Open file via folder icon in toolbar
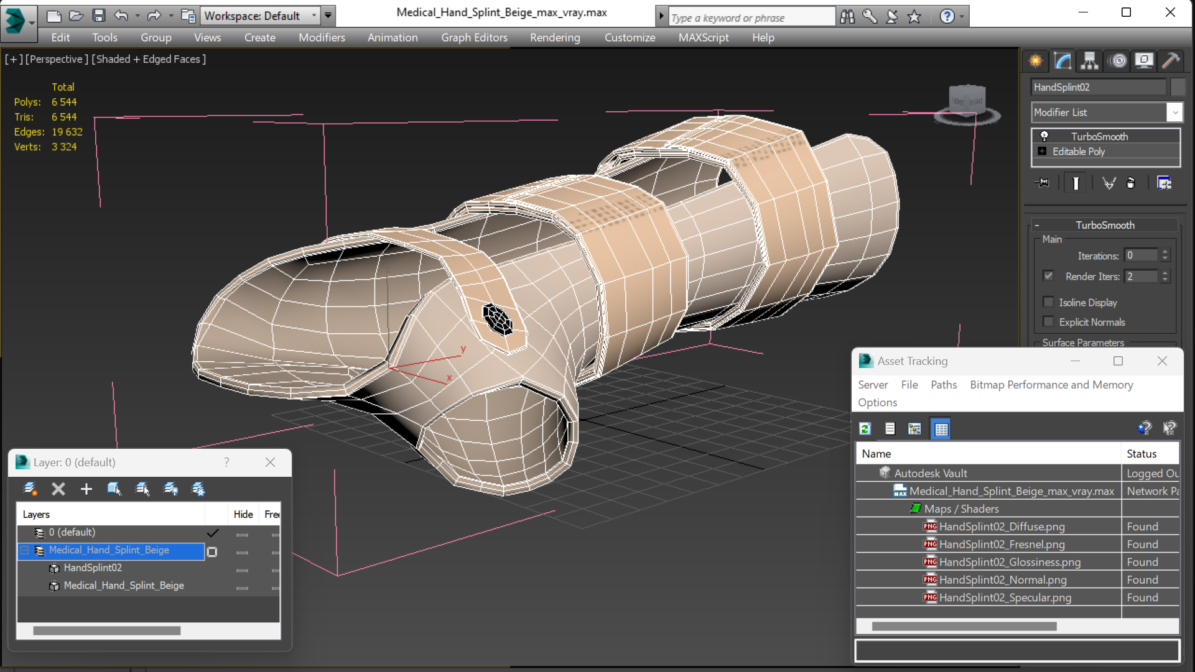Image resolution: width=1195 pixels, height=672 pixels. tap(76, 16)
